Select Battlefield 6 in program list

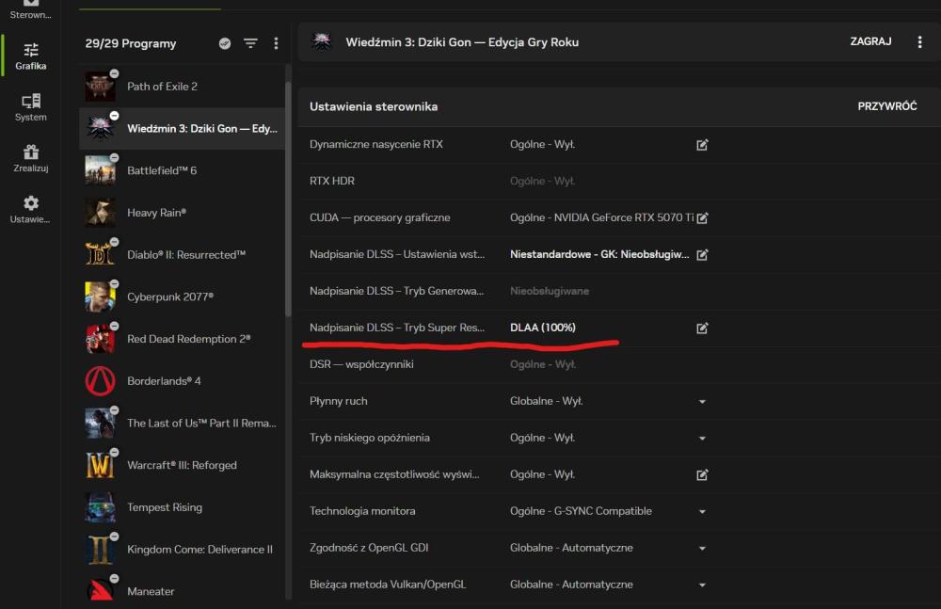click(x=162, y=170)
